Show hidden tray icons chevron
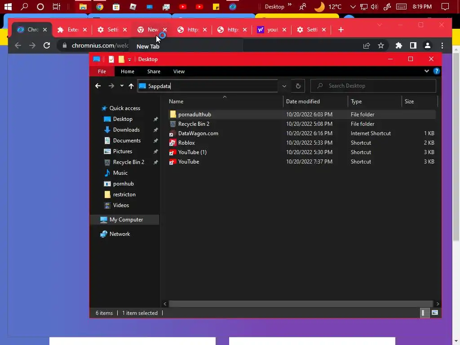 coord(353,6)
